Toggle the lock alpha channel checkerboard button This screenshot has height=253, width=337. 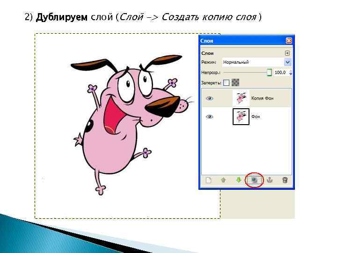tap(235, 82)
